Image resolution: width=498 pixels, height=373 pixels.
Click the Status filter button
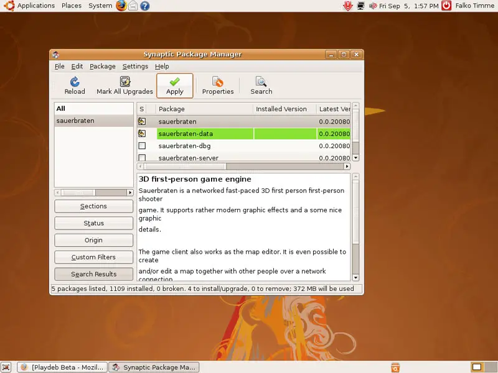94,223
